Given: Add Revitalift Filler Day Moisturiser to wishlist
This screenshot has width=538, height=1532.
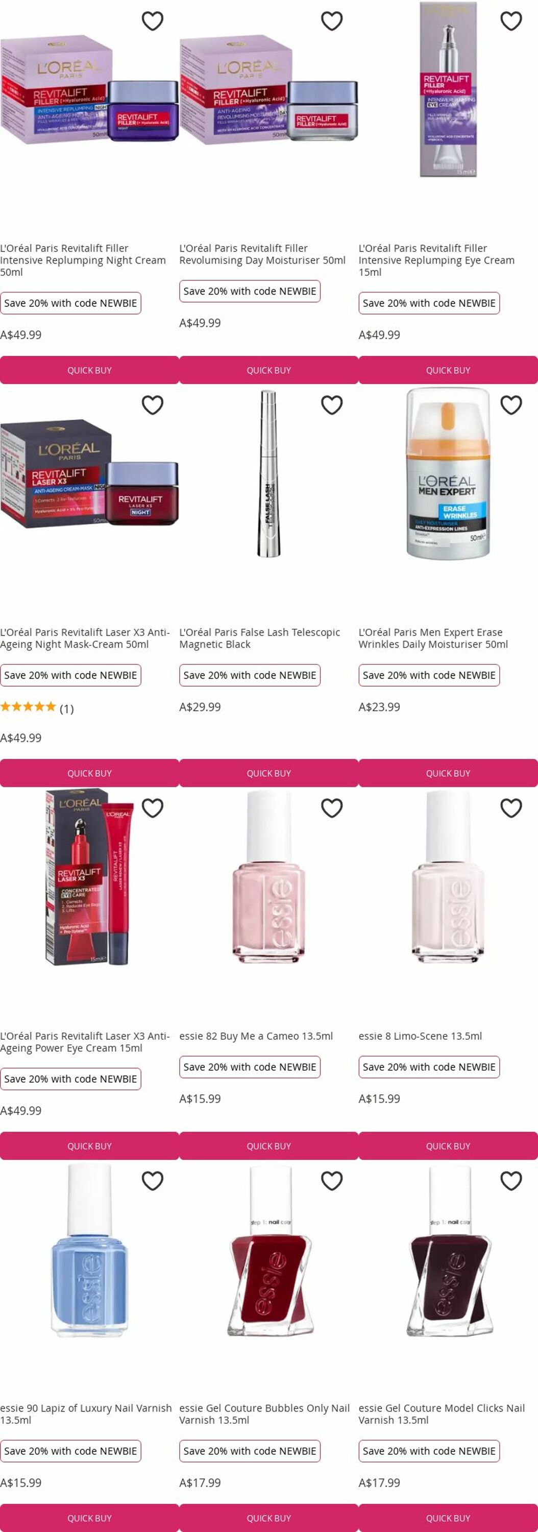Looking at the screenshot, I should 332,21.
